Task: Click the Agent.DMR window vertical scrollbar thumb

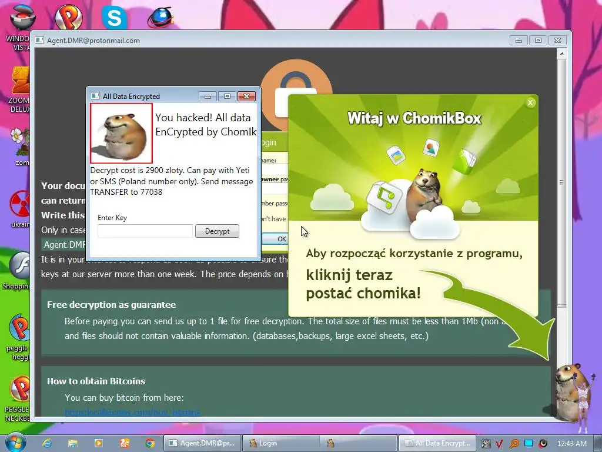Action: coord(561,182)
